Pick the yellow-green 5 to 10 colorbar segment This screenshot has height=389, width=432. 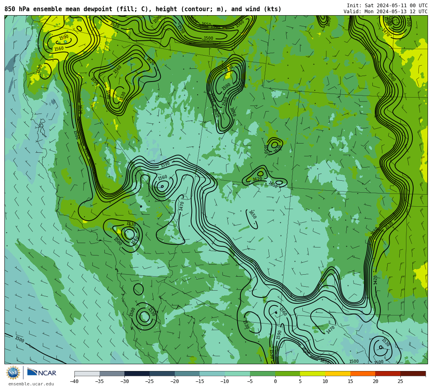click(x=312, y=373)
